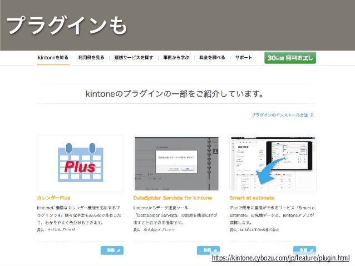Open the DataSpider Servista screenshot thumbnail
This screenshot has height=266, width=355.
(176, 163)
